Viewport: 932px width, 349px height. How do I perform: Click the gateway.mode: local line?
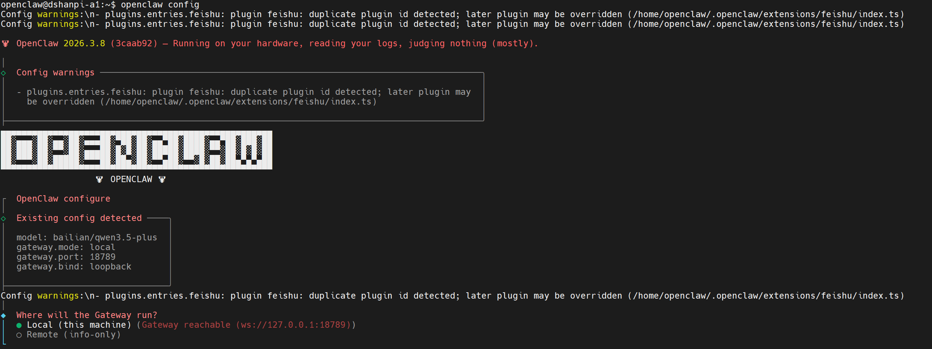pos(66,247)
